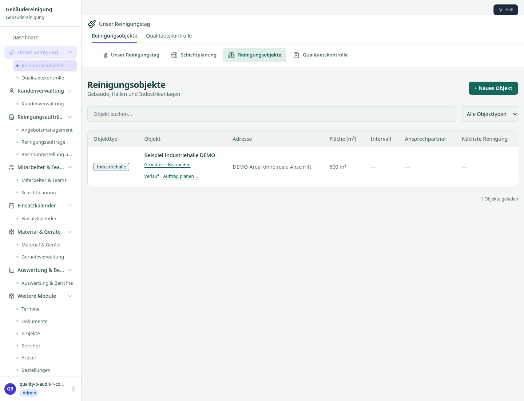Click the Admin role badge
The image size is (524, 401).
[x=29, y=393]
